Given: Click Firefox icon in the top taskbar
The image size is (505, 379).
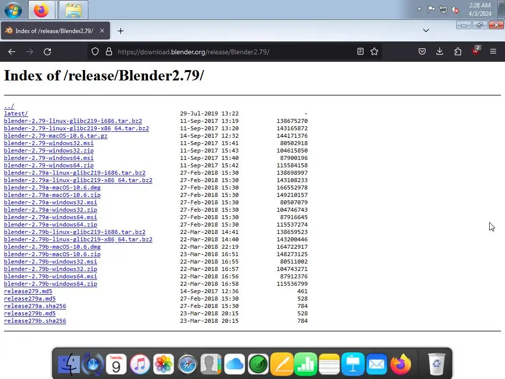Looking at the screenshot, I should (41, 10).
